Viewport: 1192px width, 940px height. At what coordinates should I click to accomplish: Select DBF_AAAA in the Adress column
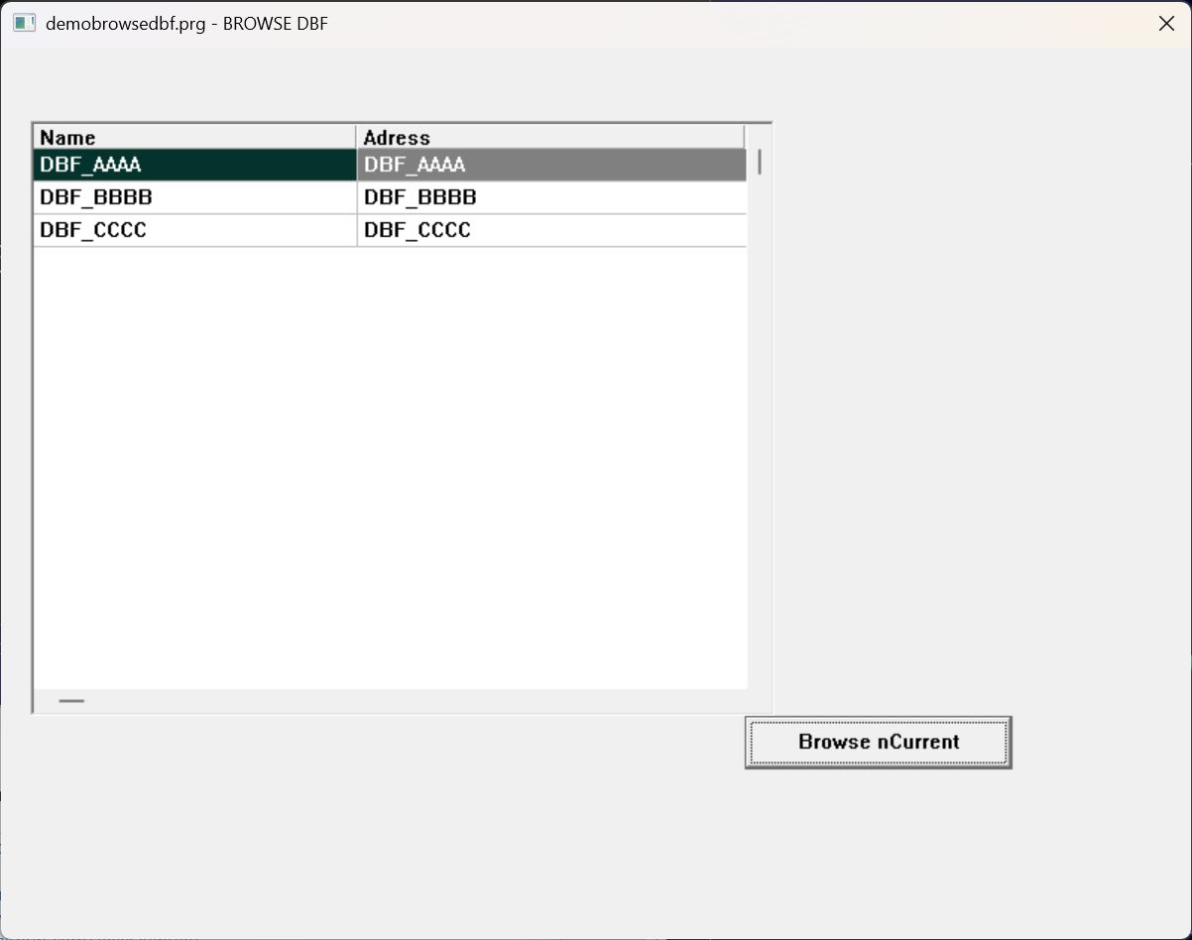point(551,165)
